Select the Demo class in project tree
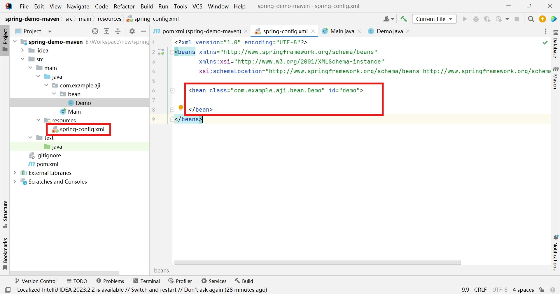This screenshot has height=294, width=560. tap(79, 103)
